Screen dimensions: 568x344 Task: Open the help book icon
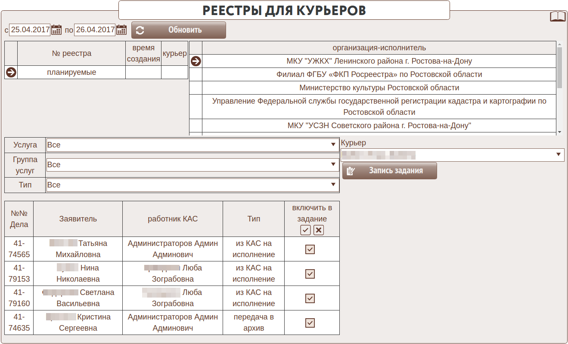pos(558,16)
